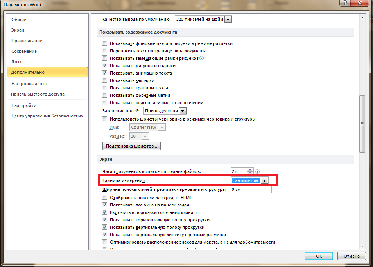
Task: Open Единица измерения dropdown arrow
Action: point(264,180)
